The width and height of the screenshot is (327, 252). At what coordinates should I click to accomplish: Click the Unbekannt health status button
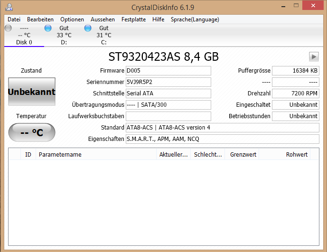(x=32, y=92)
